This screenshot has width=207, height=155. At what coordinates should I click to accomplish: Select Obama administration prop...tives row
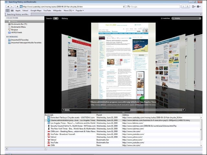click(122, 120)
